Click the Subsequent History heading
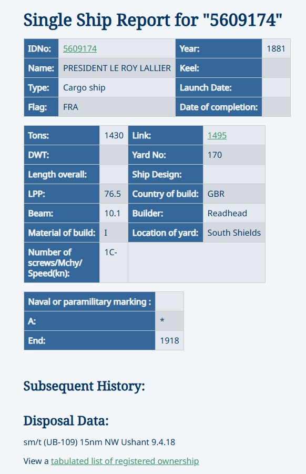The height and width of the screenshot is (474, 306). (84, 386)
